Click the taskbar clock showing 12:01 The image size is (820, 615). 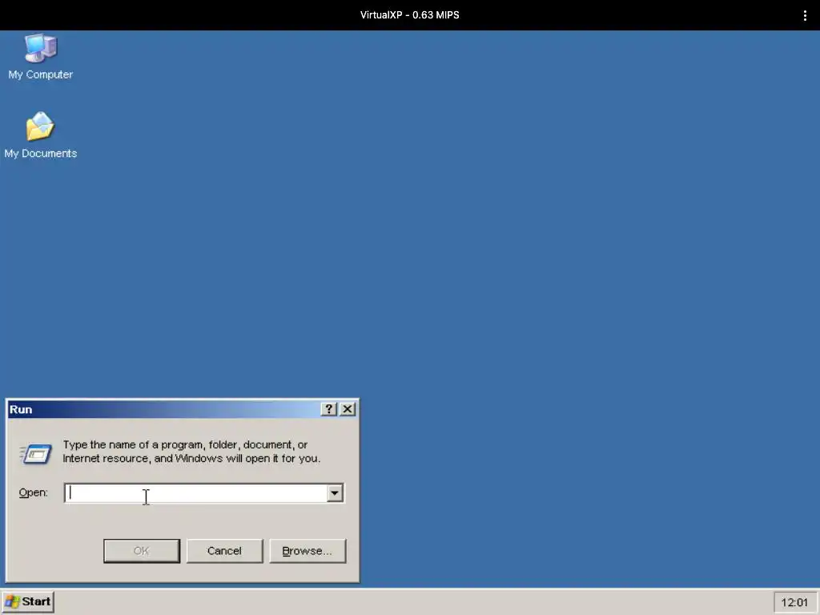(x=794, y=602)
